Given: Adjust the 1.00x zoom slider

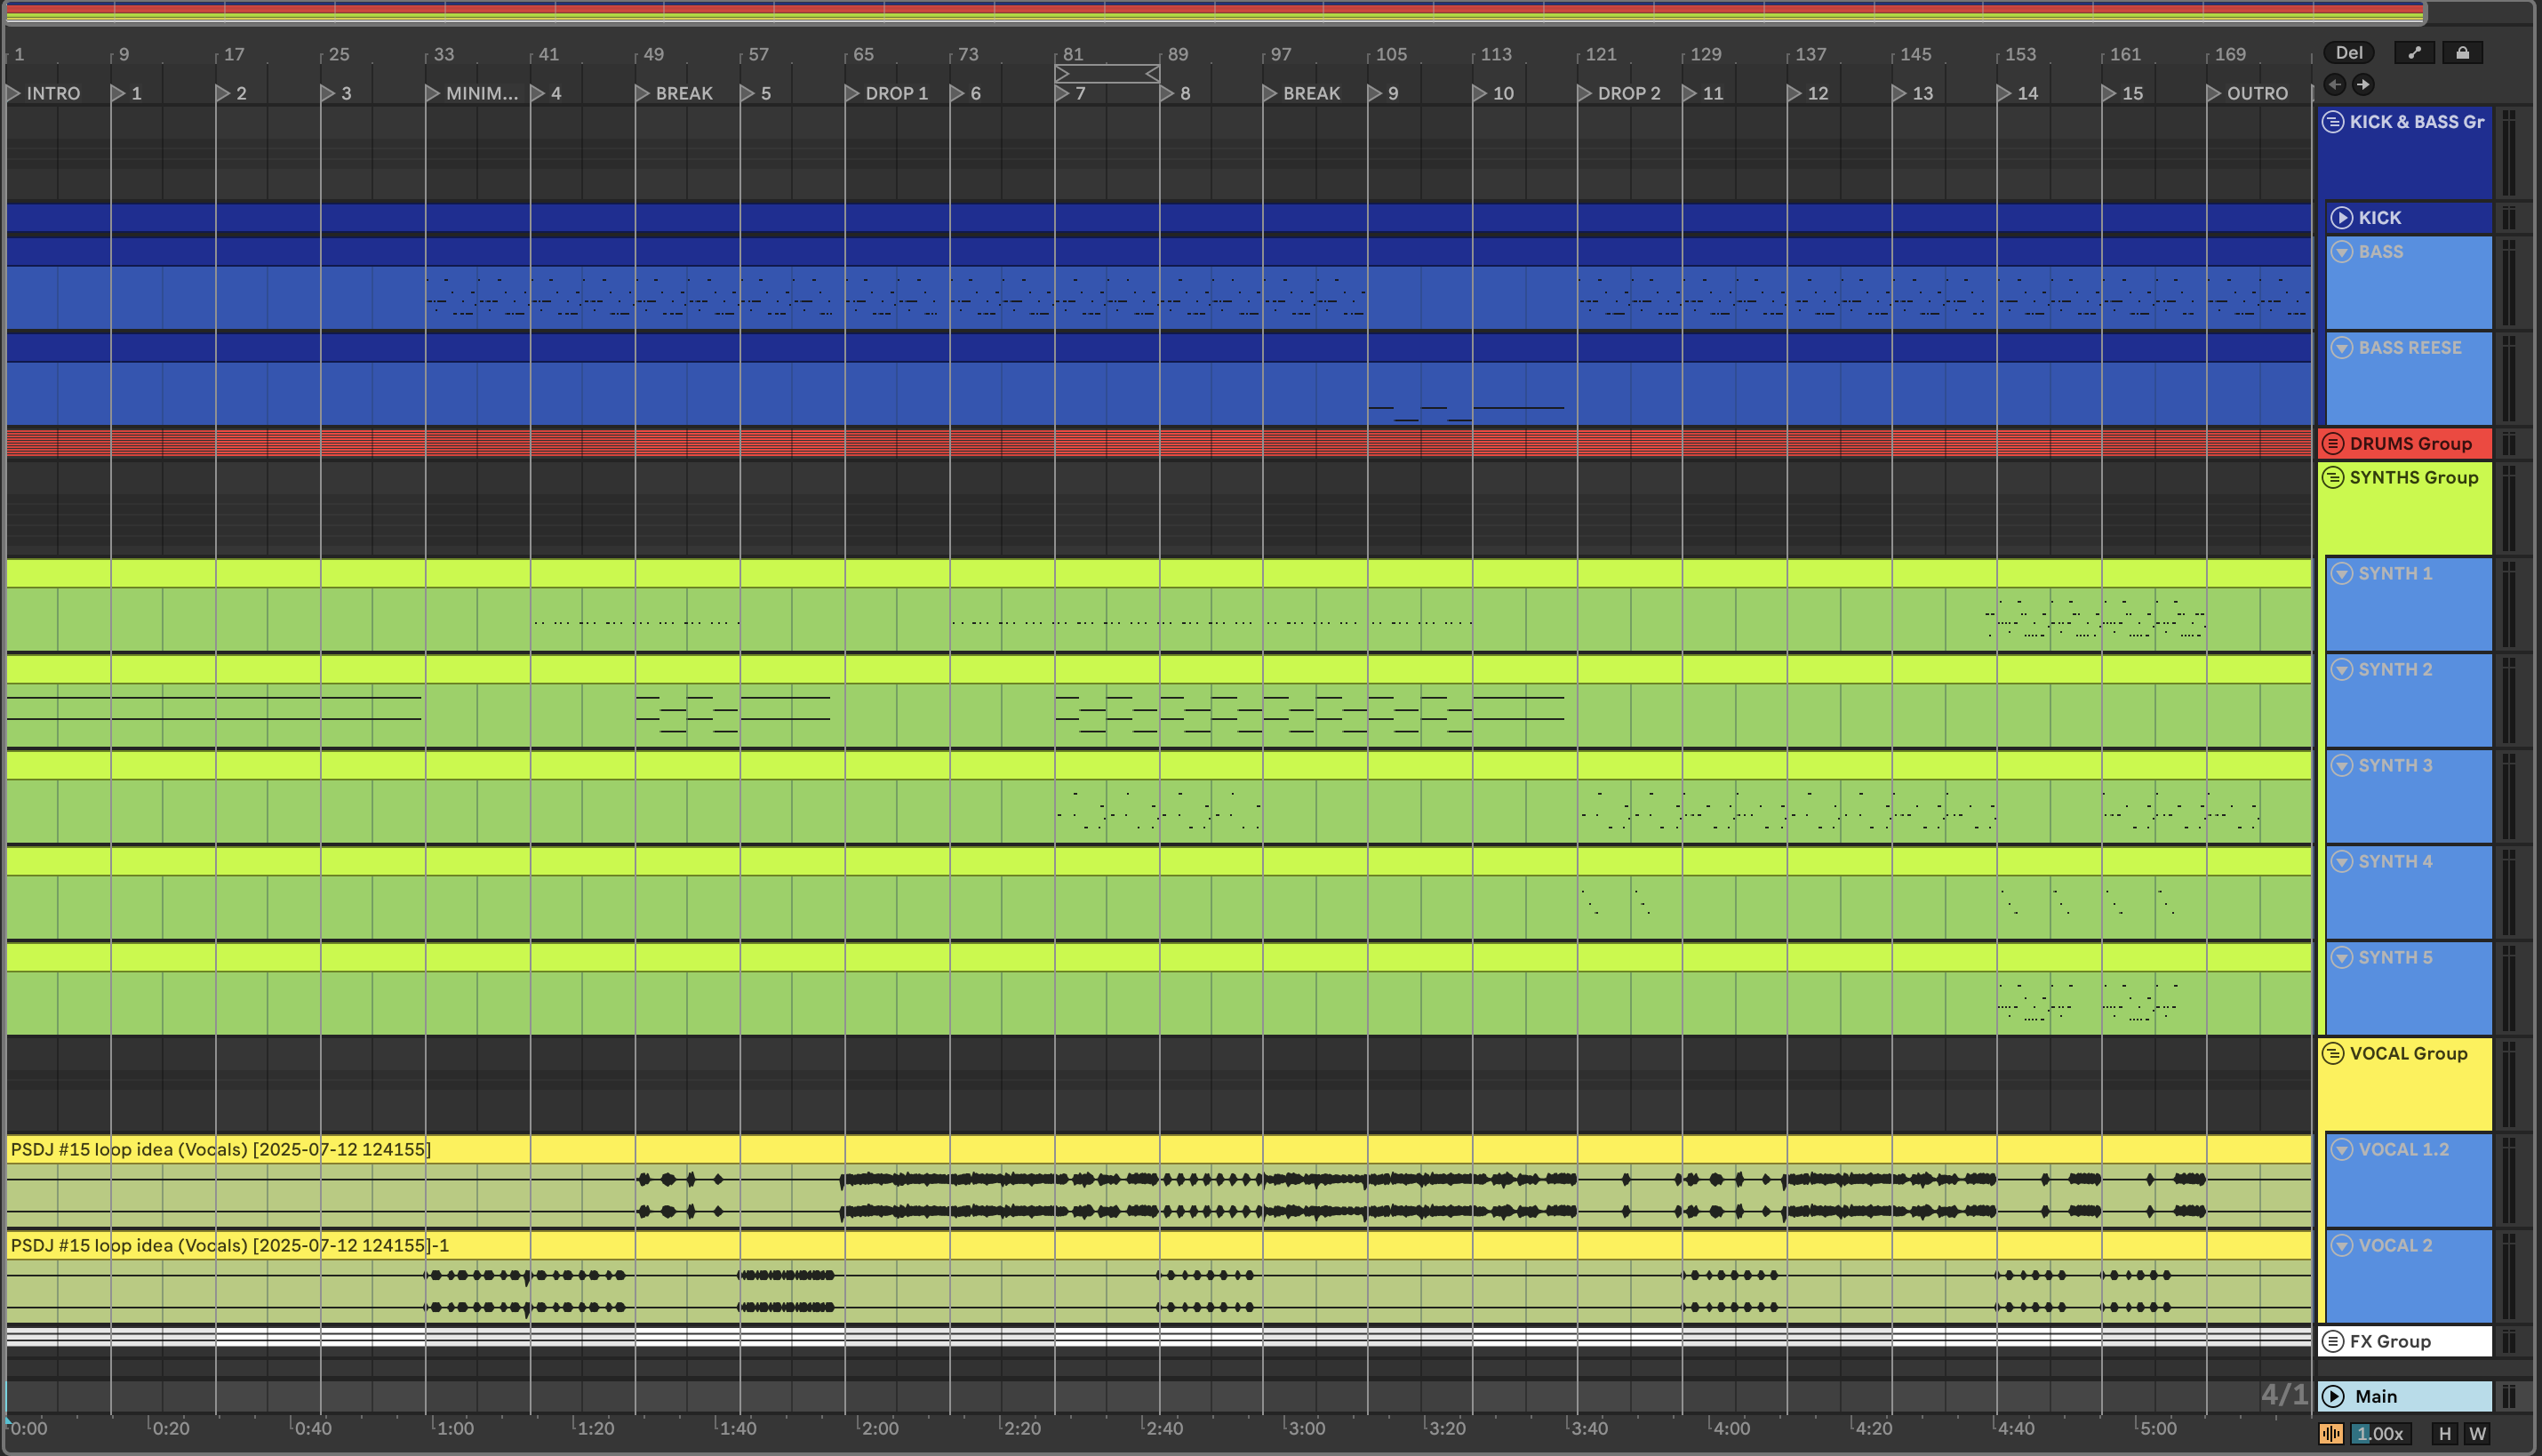Looking at the screenshot, I should tap(2379, 1434).
